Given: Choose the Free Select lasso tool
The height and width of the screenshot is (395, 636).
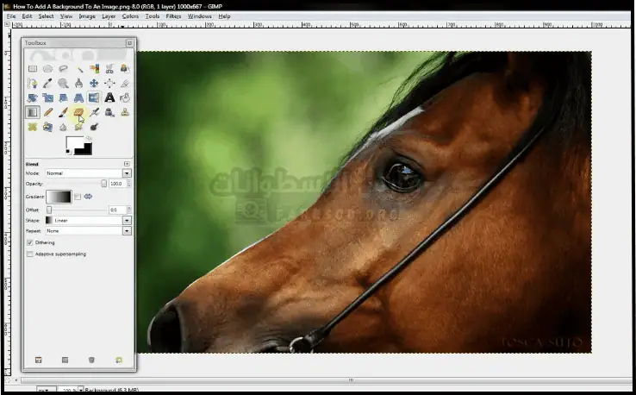Looking at the screenshot, I should pos(64,68).
